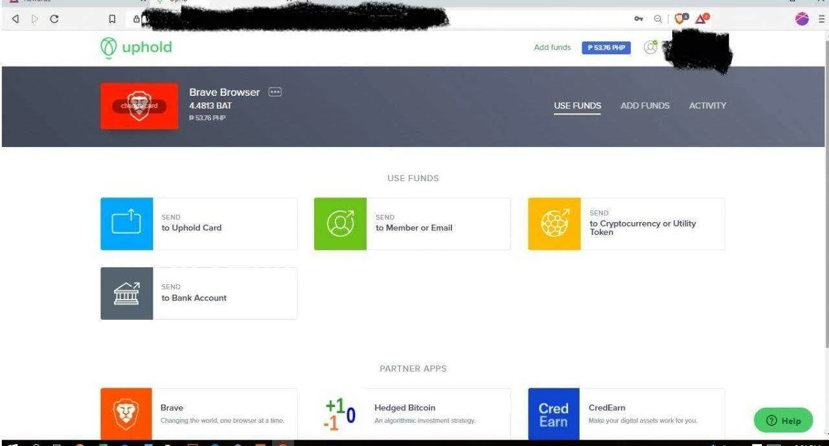Screen dimensions: 829x446
Task: Click the Hedged Bitcoin title
Action: point(405,408)
